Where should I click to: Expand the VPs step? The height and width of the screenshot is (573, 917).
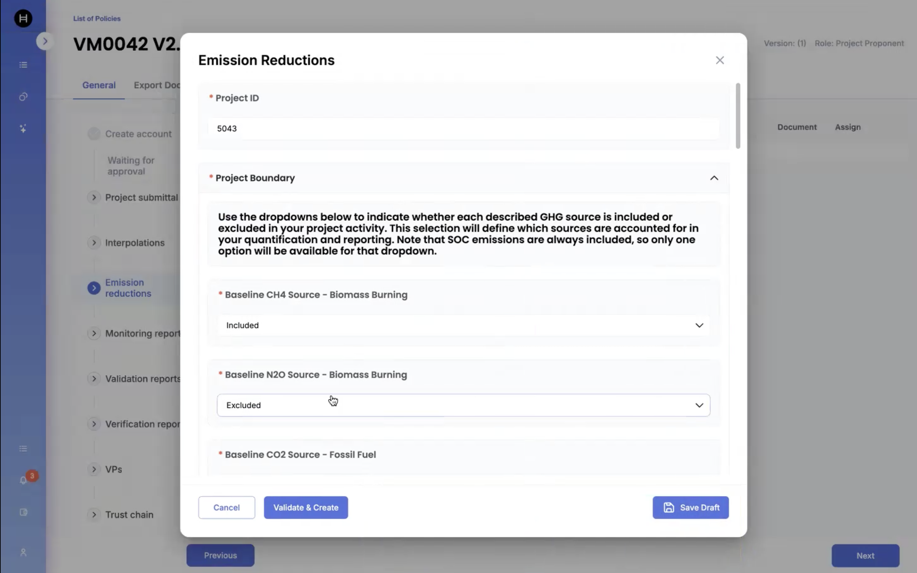click(x=94, y=469)
